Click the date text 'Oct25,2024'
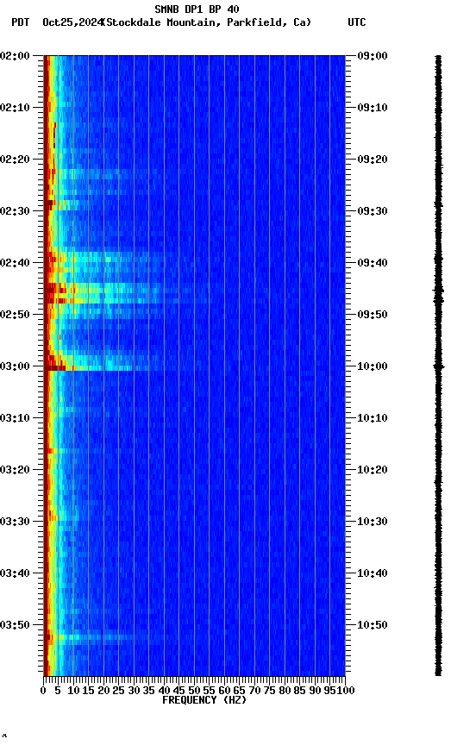Viewport: 476px width, 745px height. 72,22
